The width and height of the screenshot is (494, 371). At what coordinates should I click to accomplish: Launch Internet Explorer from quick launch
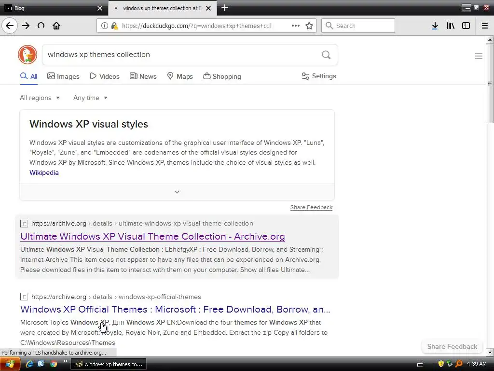pos(29,364)
